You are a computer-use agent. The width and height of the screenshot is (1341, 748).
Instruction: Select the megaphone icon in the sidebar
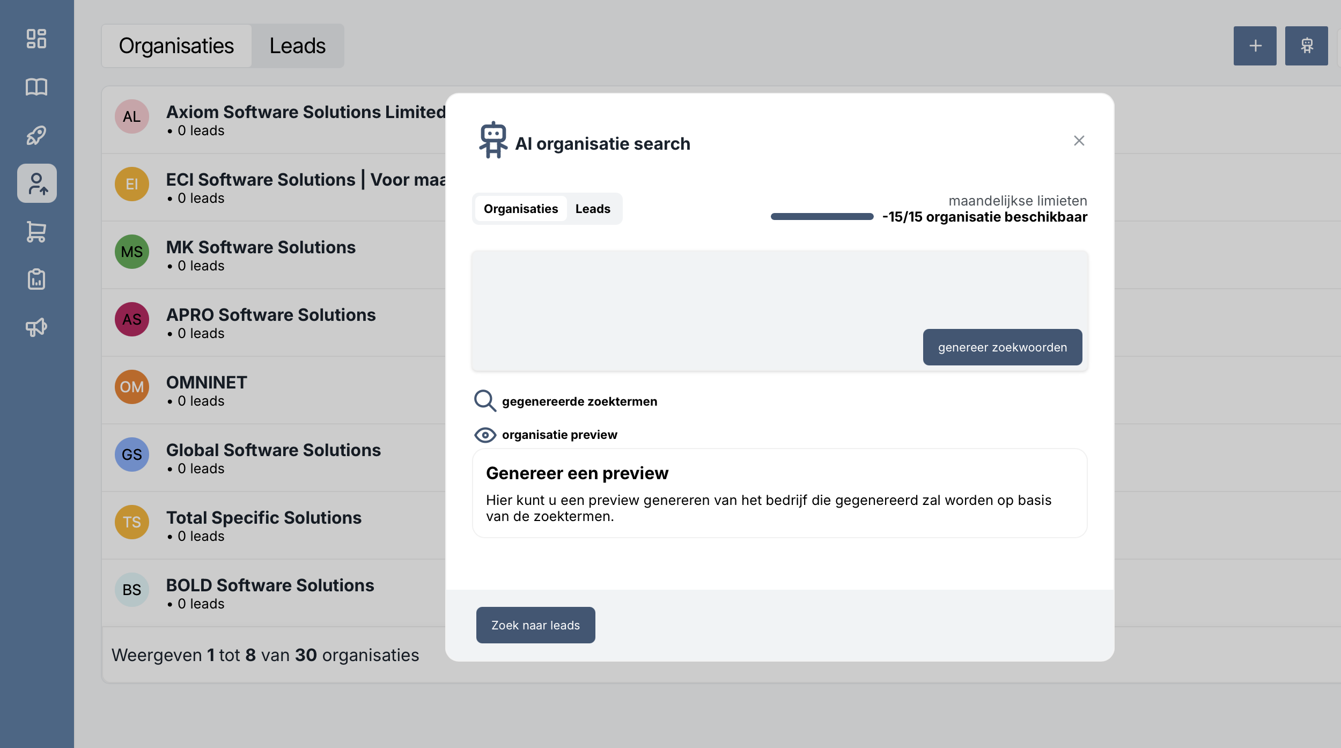click(x=36, y=327)
